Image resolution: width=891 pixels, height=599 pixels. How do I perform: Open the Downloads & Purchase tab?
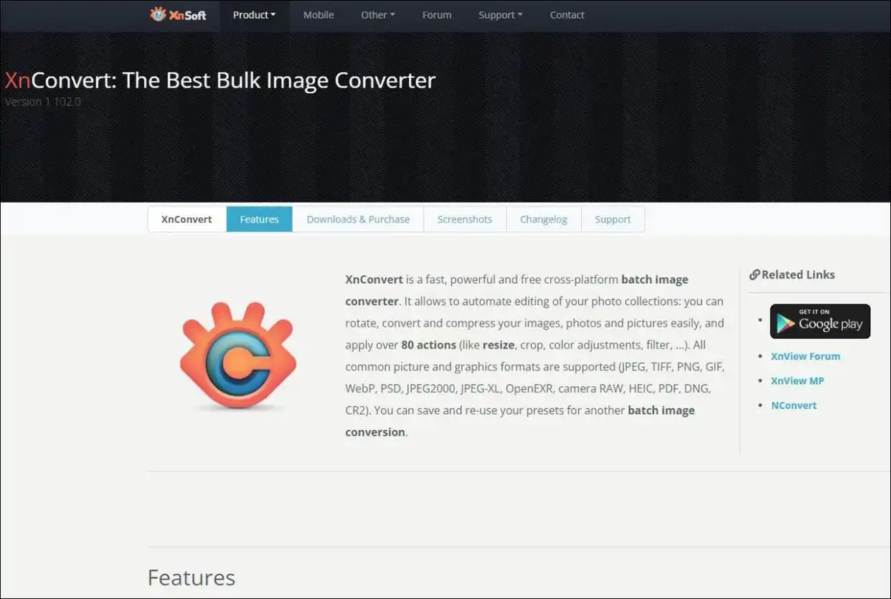point(358,219)
